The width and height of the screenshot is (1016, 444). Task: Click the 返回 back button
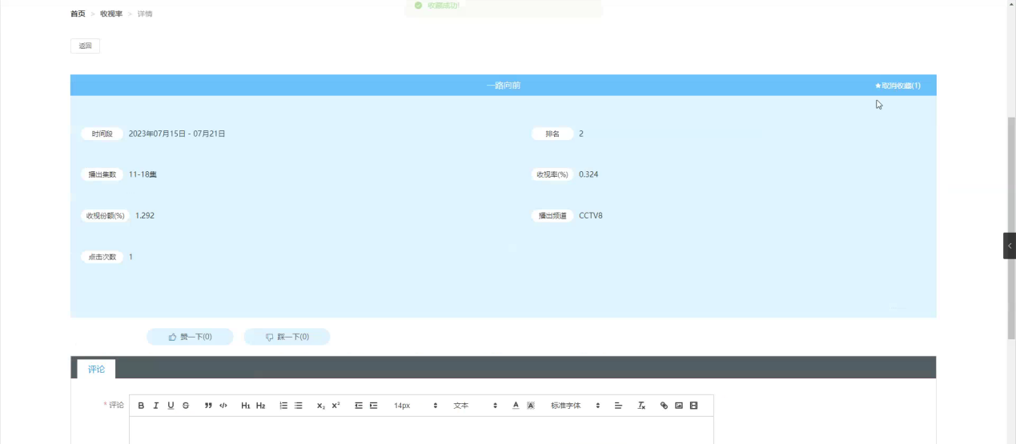pos(85,46)
